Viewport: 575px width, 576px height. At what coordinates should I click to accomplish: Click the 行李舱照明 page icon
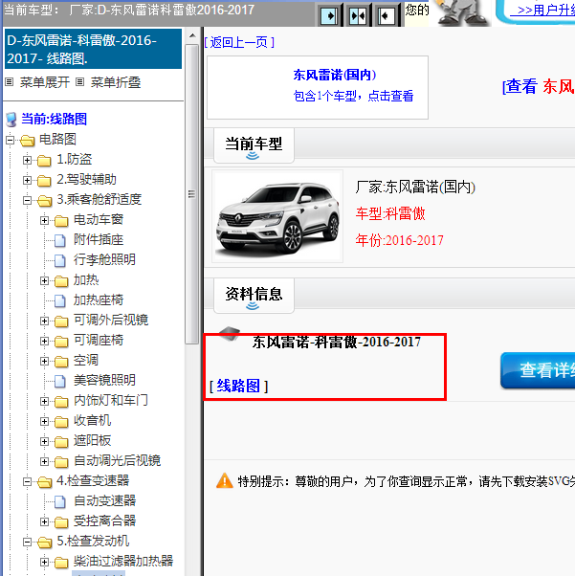[60, 261]
